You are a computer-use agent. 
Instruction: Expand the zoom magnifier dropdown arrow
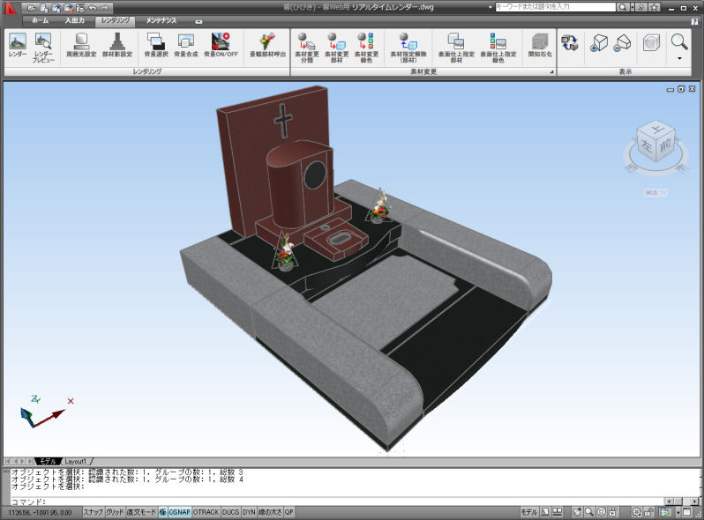(x=679, y=58)
